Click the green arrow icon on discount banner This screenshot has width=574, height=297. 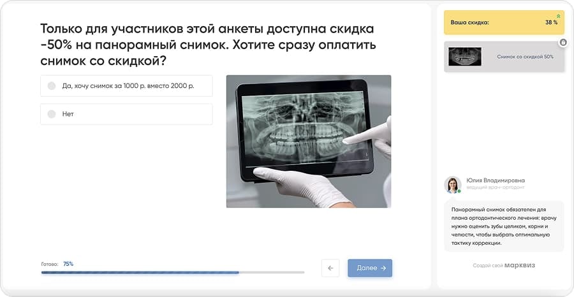pyautogui.click(x=558, y=16)
